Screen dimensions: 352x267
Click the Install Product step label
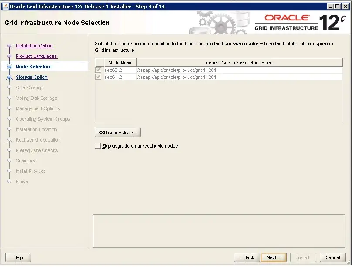coord(30,171)
